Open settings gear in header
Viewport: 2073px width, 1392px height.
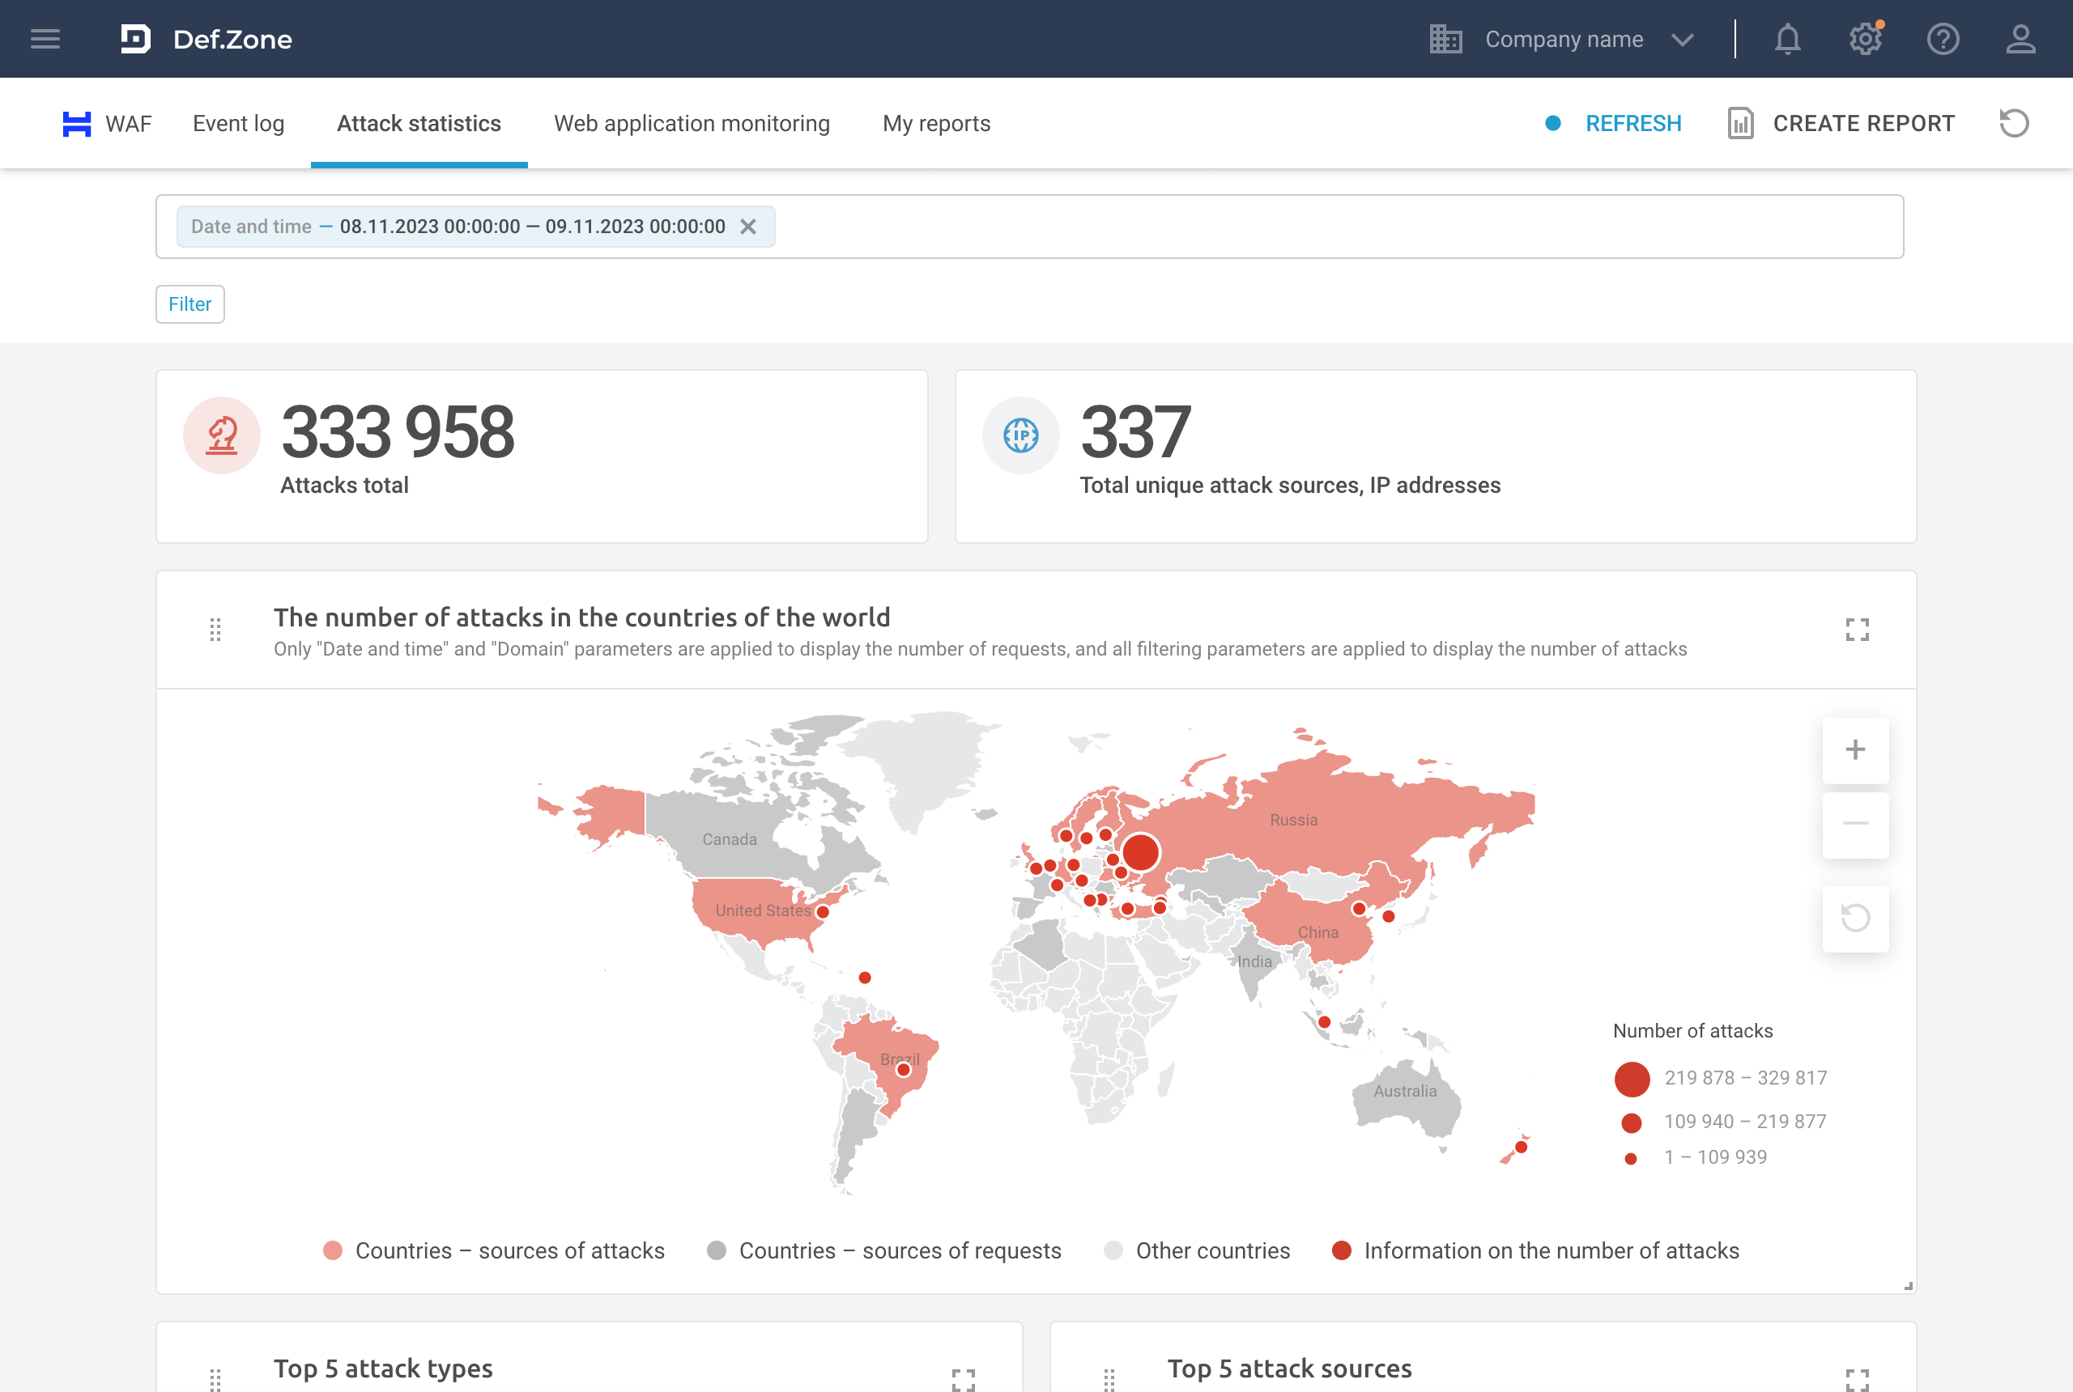click(1864, 39)
